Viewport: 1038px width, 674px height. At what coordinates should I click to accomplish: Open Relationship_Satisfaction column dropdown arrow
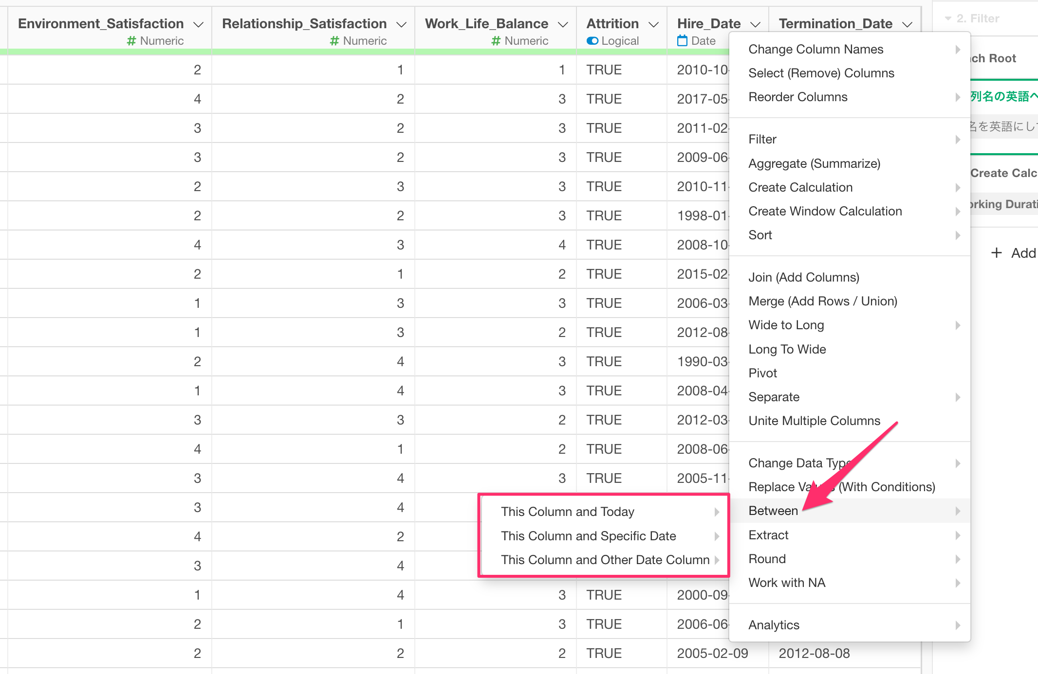pos(401,24)
